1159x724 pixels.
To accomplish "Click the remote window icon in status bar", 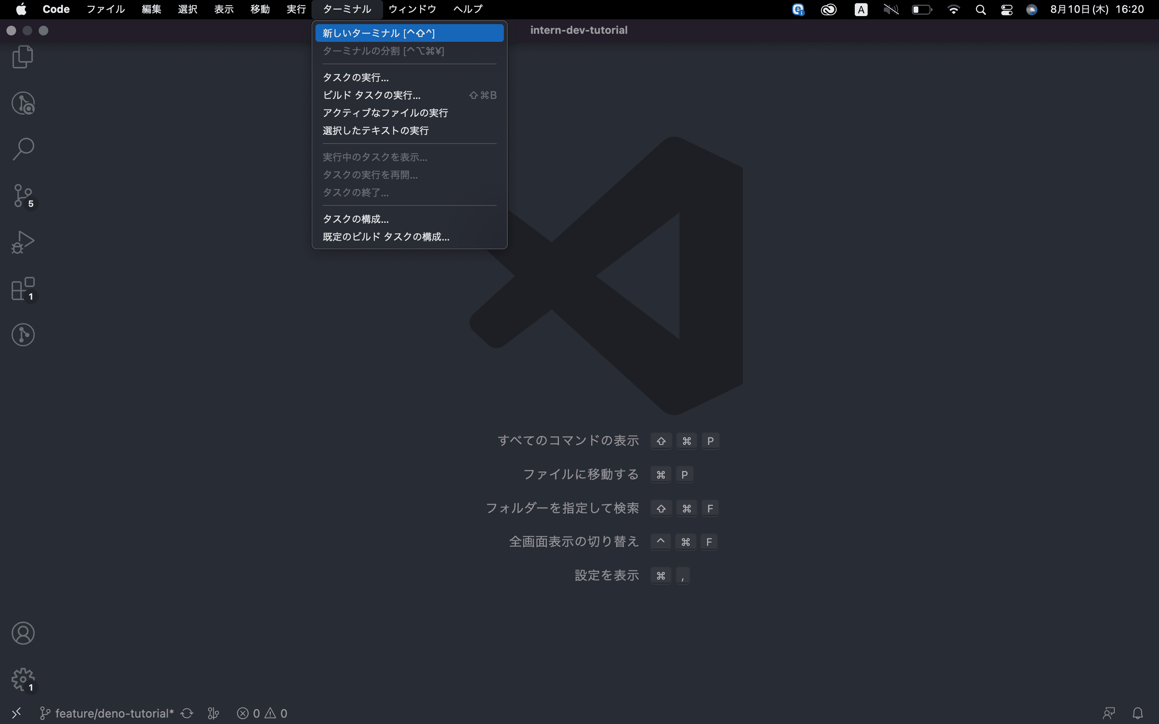I will coord(16,714).
